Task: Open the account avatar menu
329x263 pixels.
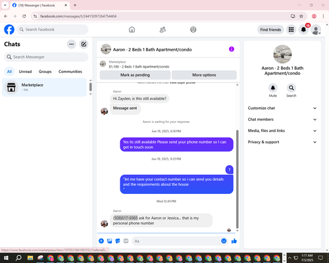Action: pos(316,30)
